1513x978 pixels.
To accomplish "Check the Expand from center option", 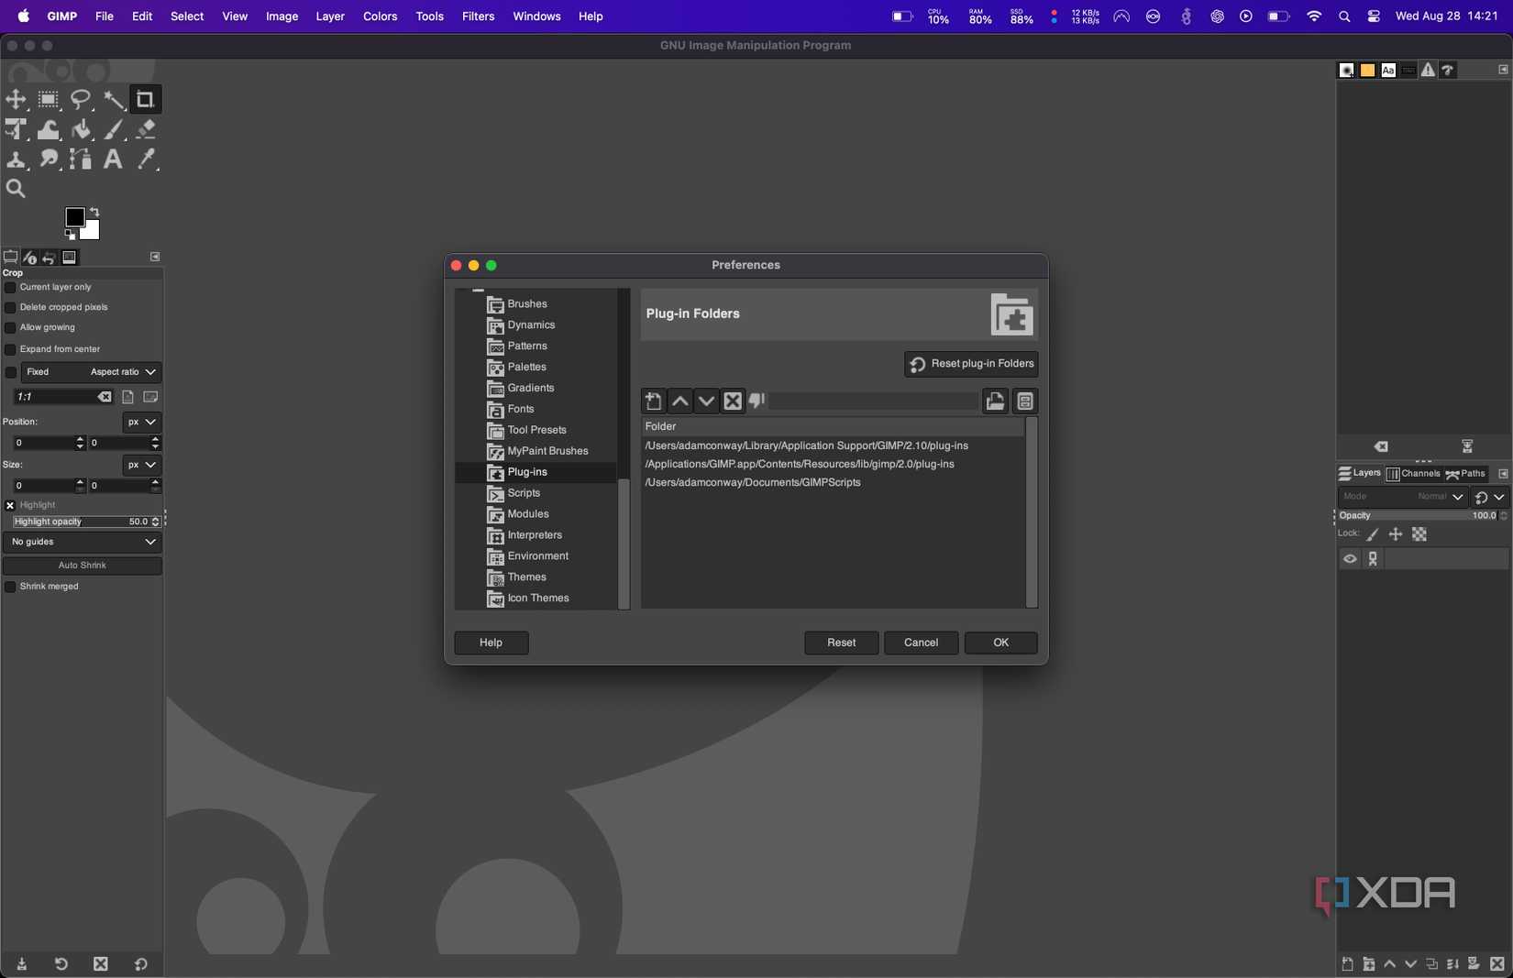I will click(x=11, y=349).
